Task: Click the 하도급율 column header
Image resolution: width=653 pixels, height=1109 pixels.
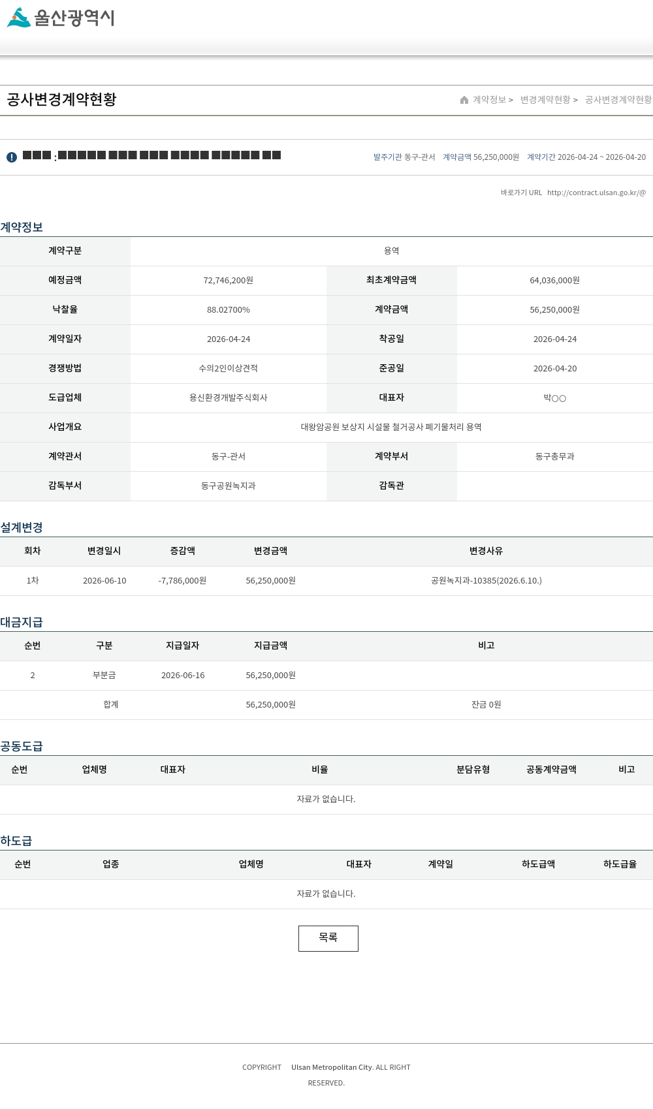Action: [620, 864]
